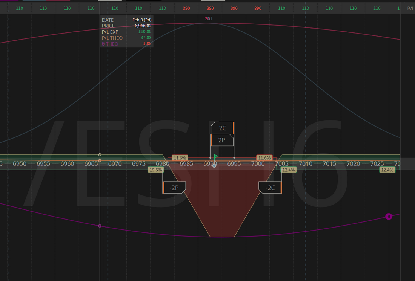The width and height of the screenshot is (415, 281).
Task: Select the blue current price dot on axis
Action: pos(214,165)
